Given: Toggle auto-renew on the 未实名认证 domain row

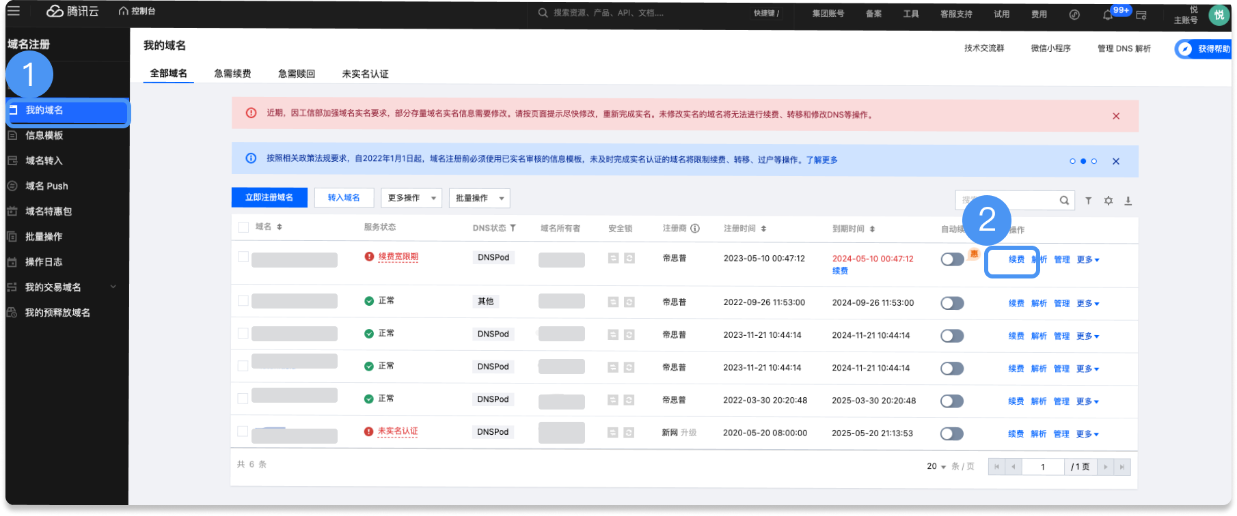Looking at the screenshot, I should pos(952,434).
